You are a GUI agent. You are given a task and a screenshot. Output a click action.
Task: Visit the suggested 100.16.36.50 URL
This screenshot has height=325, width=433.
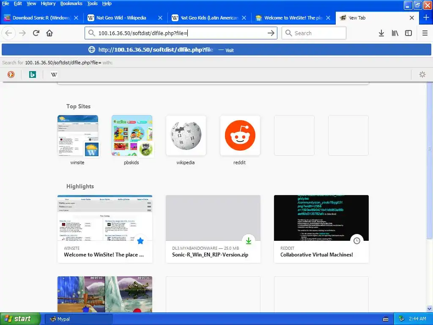pyautogui.click(x=216, y=50)
